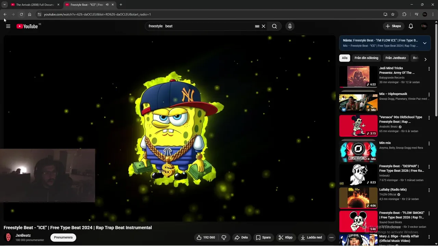Open the video title Freestyle Beat ICE
Viewport: 438px width, 246px height.
click(78, 228)
